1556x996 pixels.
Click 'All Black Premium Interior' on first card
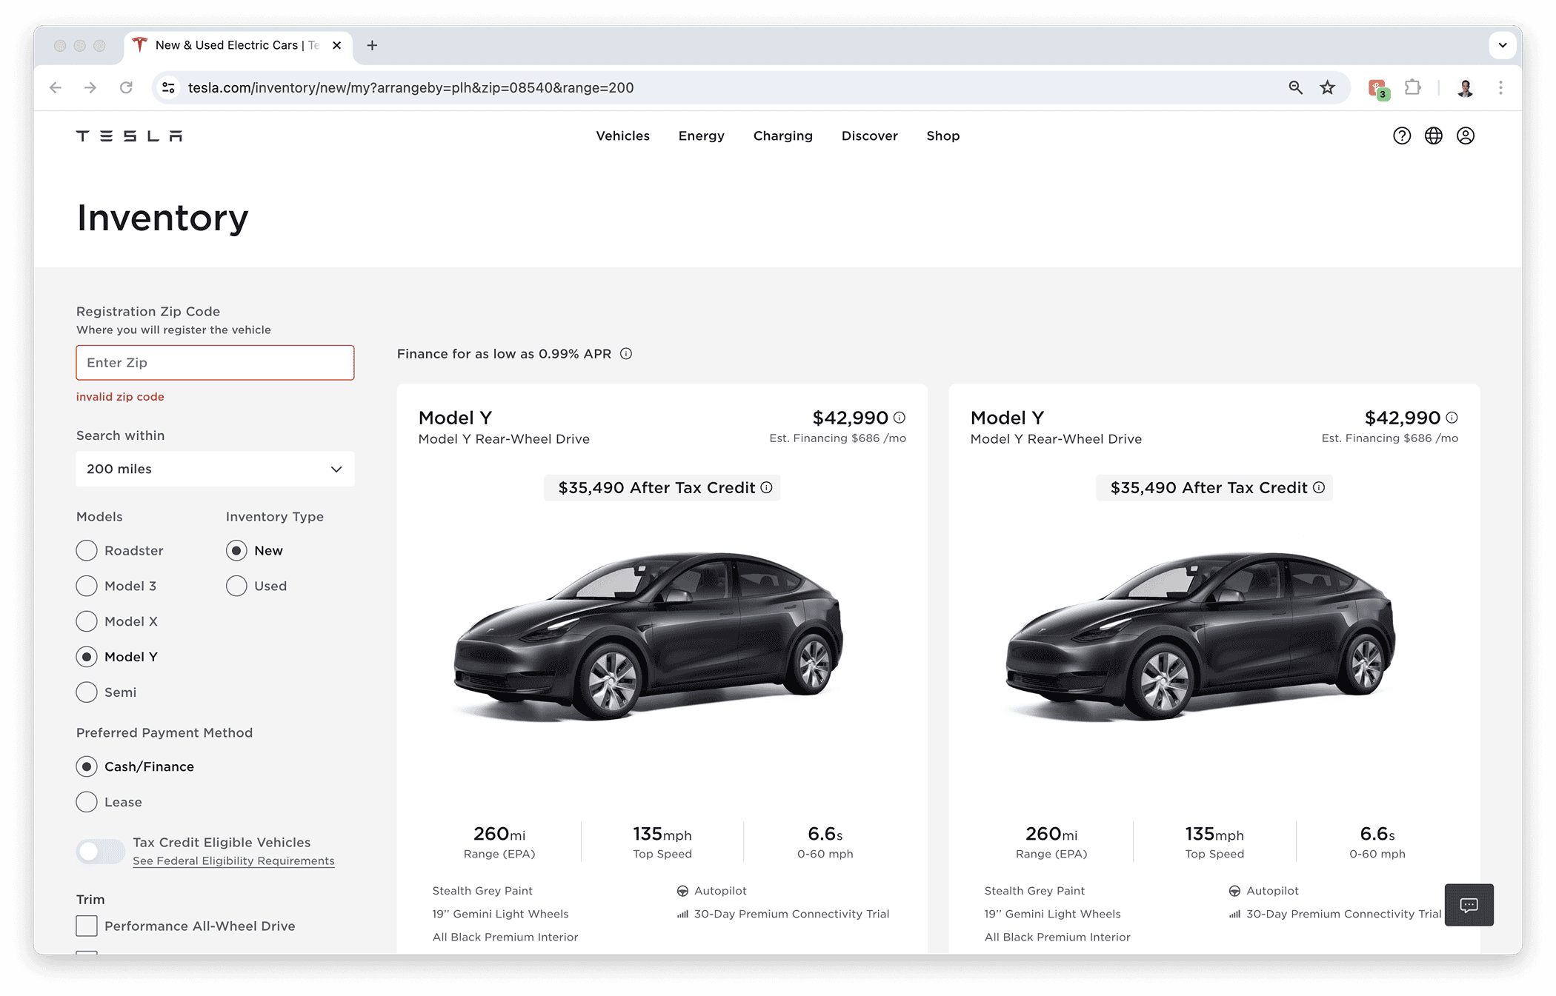click(x=505, y=937)
